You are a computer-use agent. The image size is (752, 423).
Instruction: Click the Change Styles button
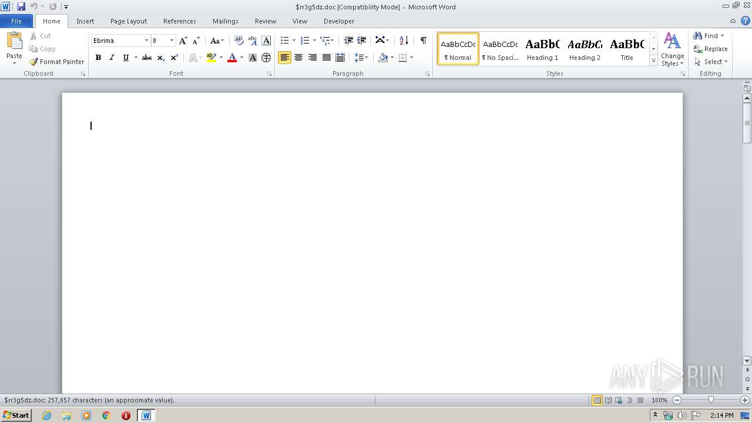[672, 49]
